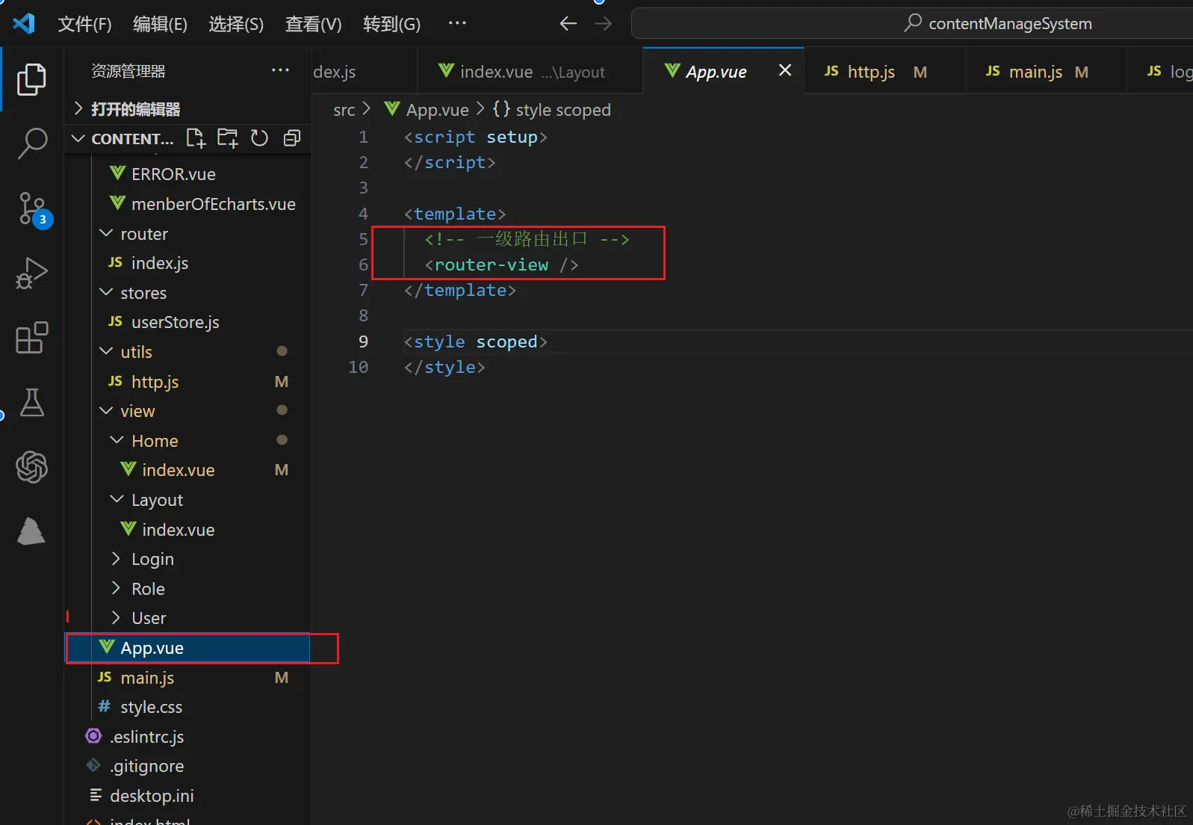The height and width of the screenshot is (825, 1193).
Task: Switch to the main.js tab
Action: 1045,72
